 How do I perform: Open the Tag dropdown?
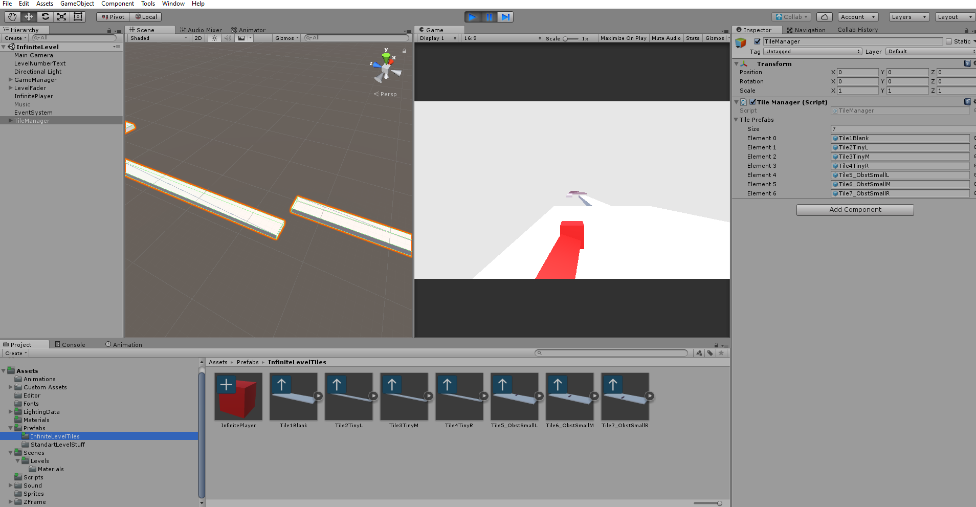click(x=812, y=52)
